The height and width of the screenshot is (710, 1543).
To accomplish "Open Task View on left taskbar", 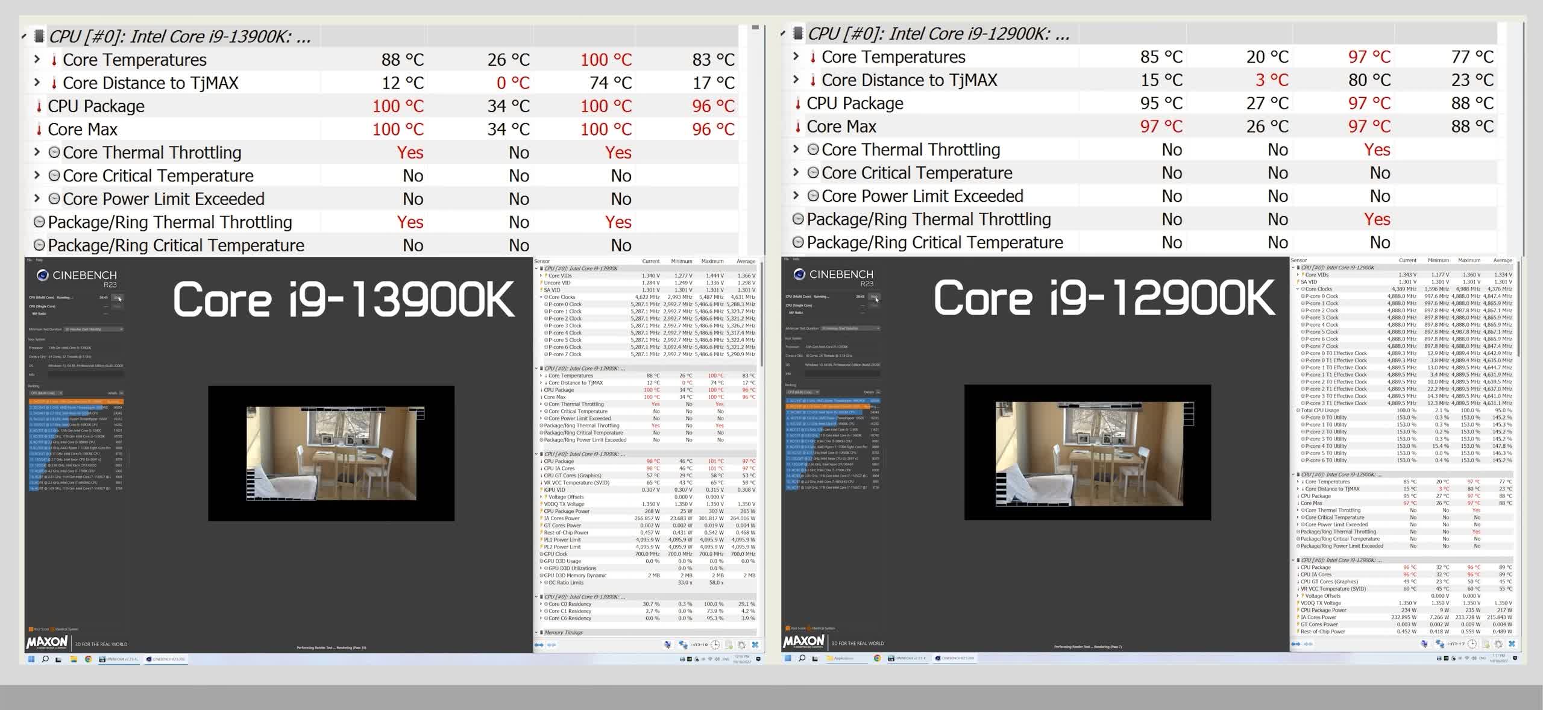I will (58, 659).
